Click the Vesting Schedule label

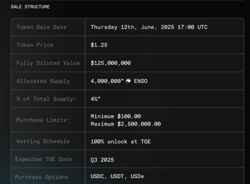coord(43,141)
